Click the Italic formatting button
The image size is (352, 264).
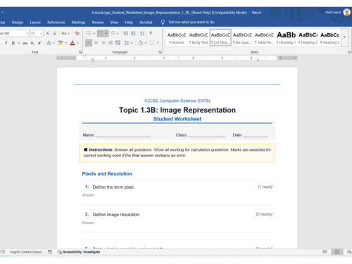point(6,43)
